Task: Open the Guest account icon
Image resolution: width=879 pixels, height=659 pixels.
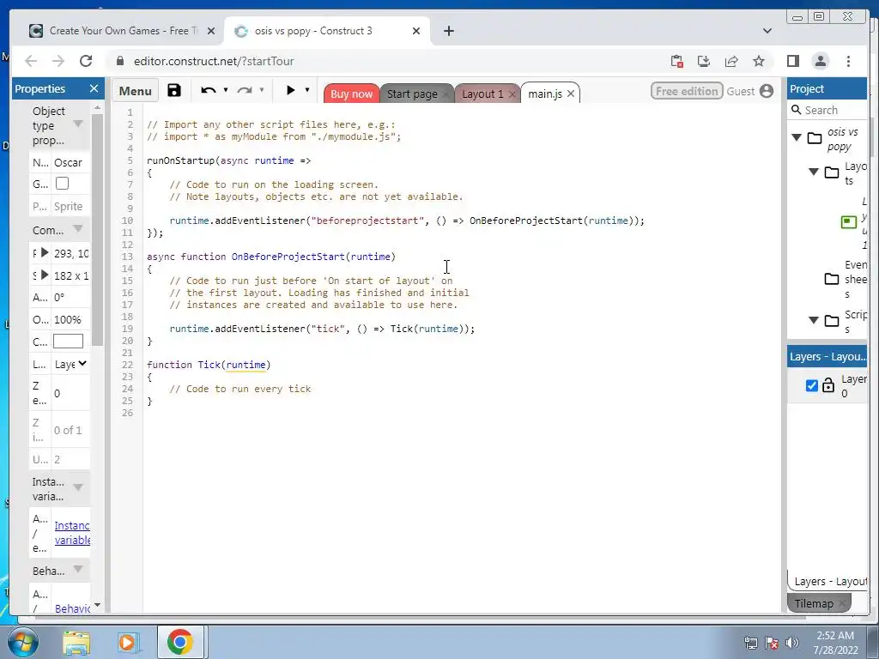Action: pyautogui.click(x=767, y=91)
